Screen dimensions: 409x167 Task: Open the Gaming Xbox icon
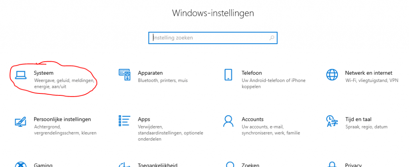(21, 165)
